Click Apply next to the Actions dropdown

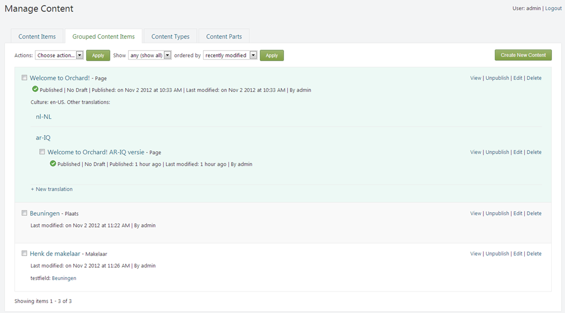(98, 56)
